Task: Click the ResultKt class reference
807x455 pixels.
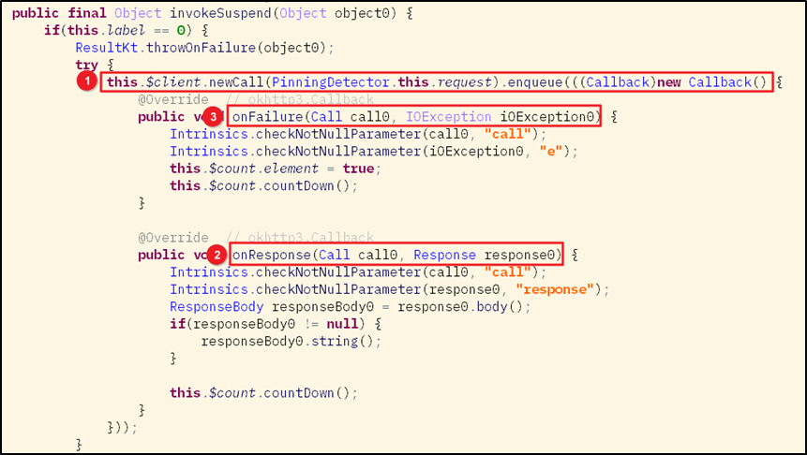Action: pos(107,48)
